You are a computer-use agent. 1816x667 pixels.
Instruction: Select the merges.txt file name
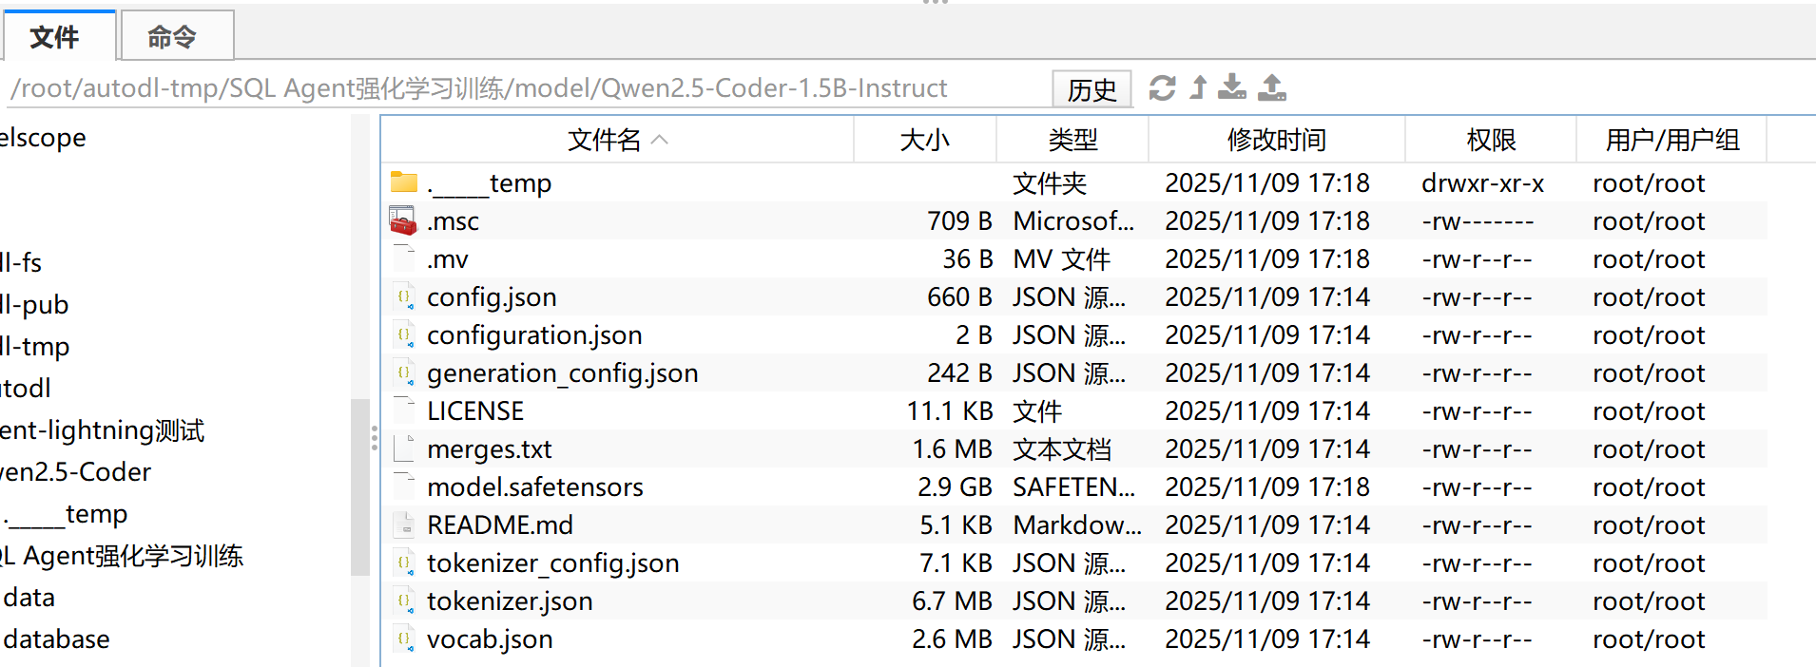490,448
